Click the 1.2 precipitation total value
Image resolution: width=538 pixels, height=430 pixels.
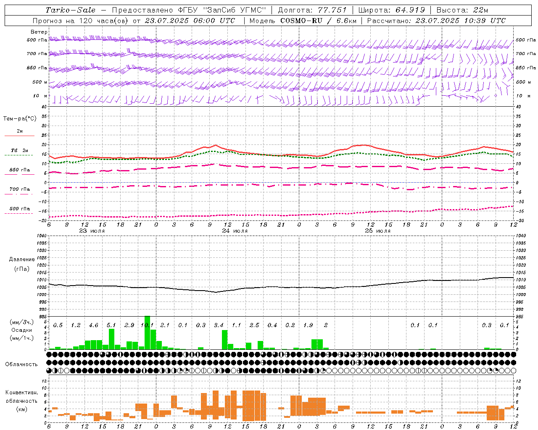click(x=76, y=325)
